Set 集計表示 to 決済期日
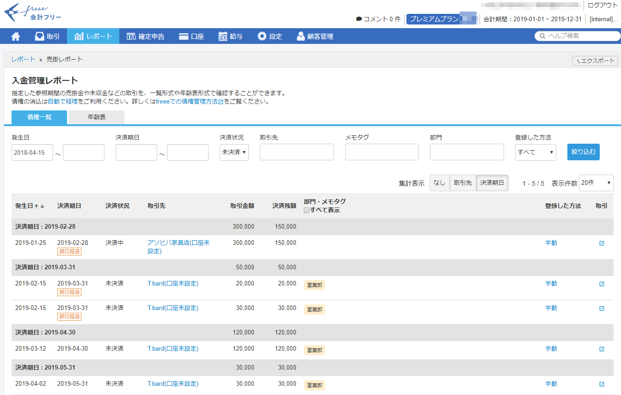 click(x=492, y=183)
